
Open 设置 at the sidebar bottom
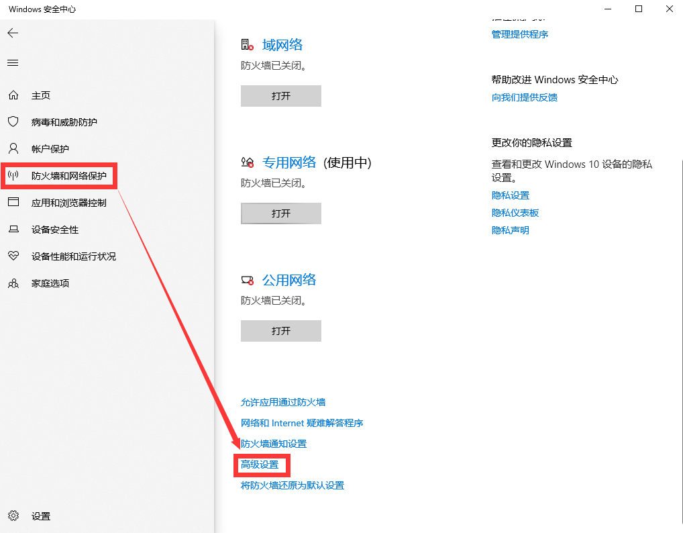click(x=41, y=516)
